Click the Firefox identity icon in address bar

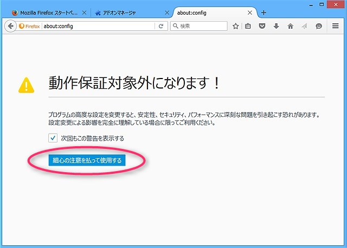pos(29,26)
